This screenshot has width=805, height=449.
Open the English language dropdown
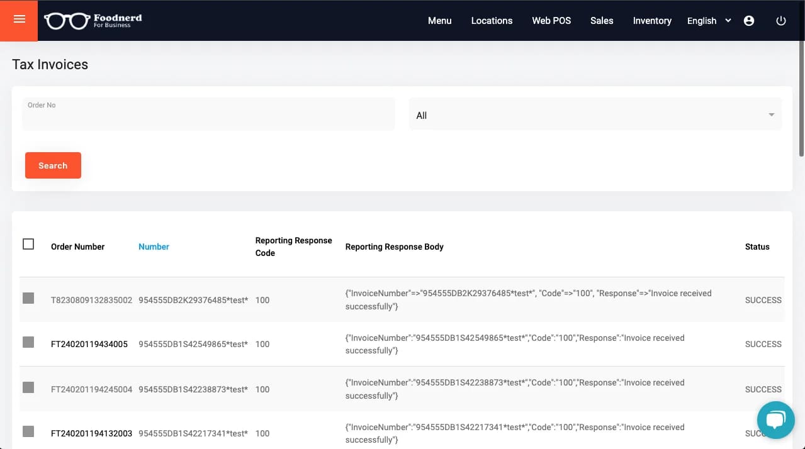click(709, 21)
